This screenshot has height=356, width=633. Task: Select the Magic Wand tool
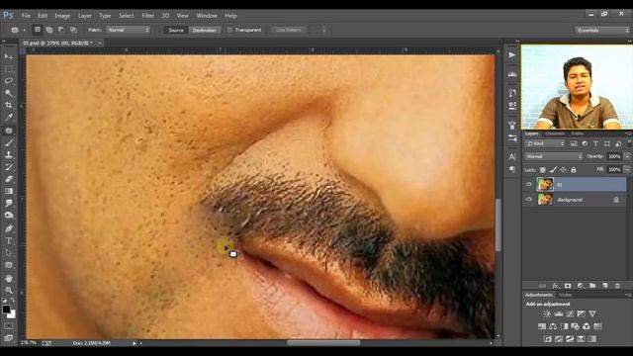click(9, 93)
